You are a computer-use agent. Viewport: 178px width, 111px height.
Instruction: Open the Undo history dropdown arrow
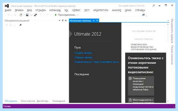click(44, 15)
